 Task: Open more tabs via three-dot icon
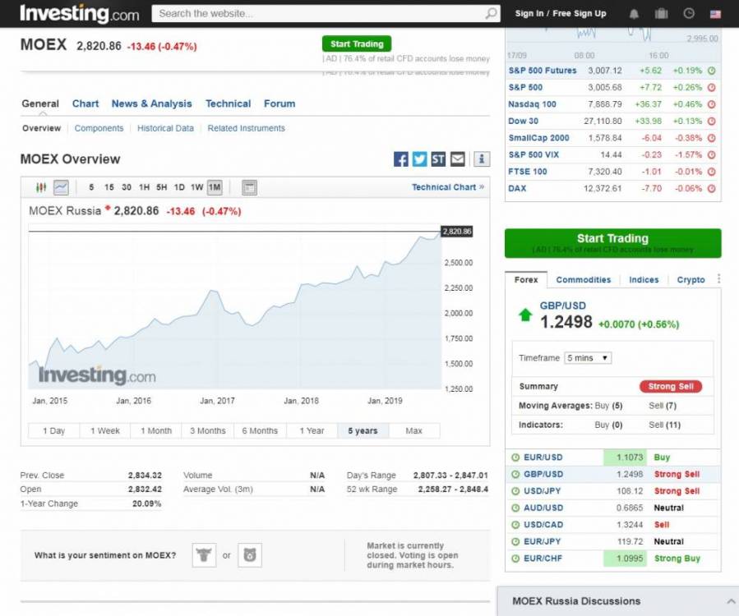pos(718,278)
